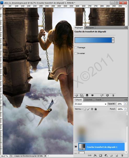Create a new layer
This screenshot has height=158, width=129.
(x=117, y=155)
